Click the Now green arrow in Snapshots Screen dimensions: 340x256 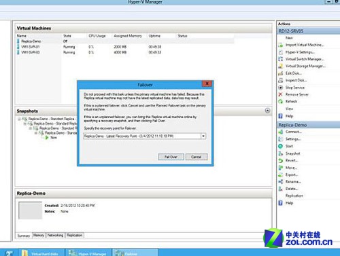point(47,138)
